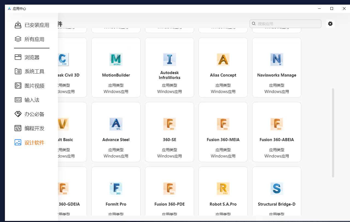Click the Navisworks Manage icon
This screenshot has width=350, height=222.
click(x=277, y=60)
